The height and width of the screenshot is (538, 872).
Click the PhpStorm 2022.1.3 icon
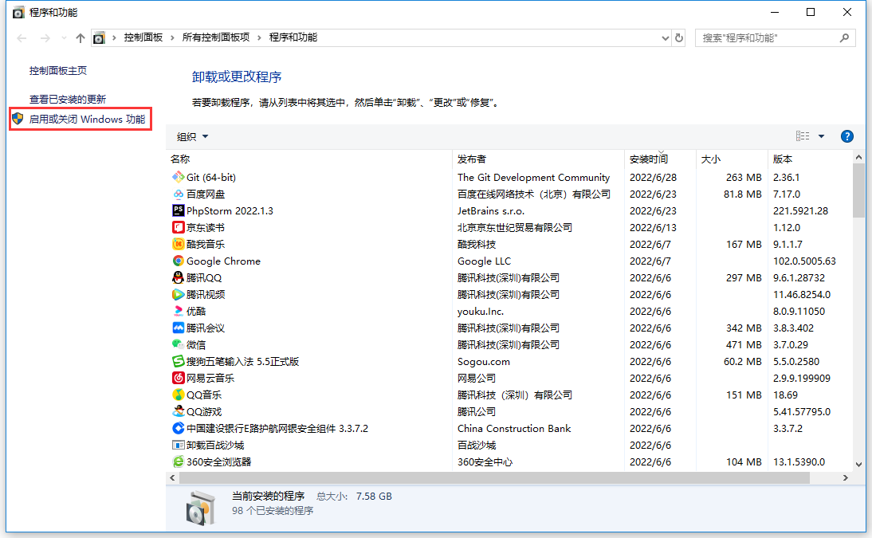(x=178, y=211)
